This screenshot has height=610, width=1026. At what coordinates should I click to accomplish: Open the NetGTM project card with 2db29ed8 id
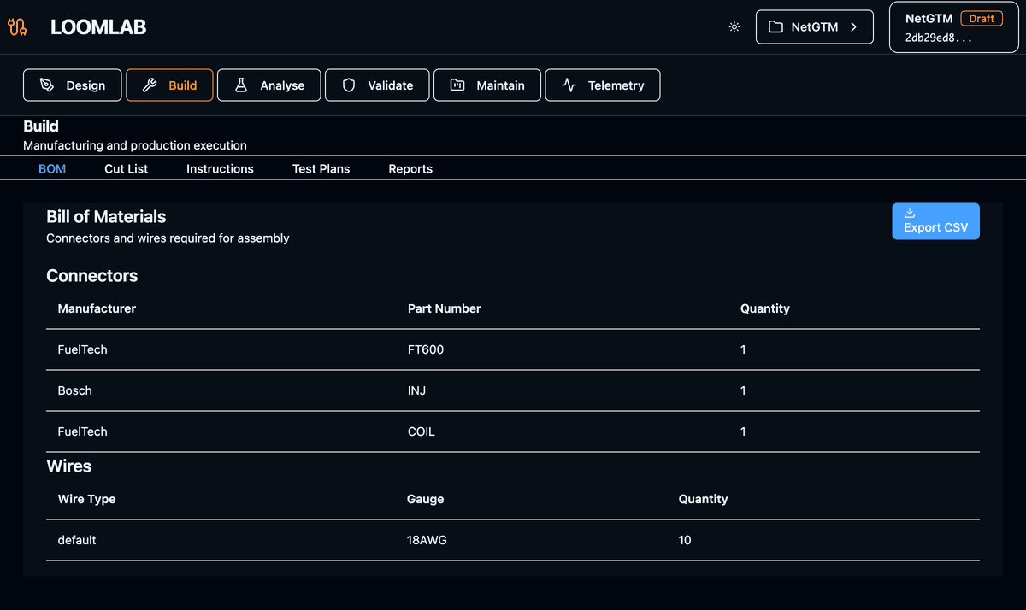tap(953, 26)
